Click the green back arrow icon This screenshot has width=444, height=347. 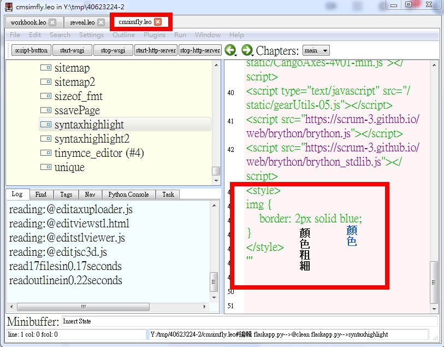coord(229,50)
